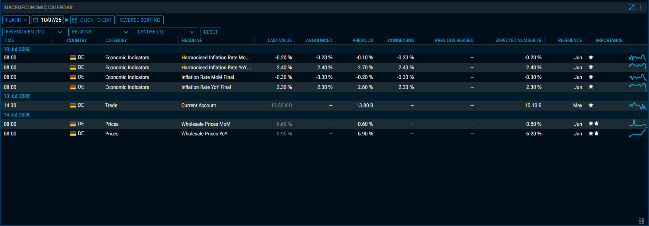649x226 pixels.
Task: Open sparkline chart for Wholesale Prices MoM
Action: coord(638,124)
